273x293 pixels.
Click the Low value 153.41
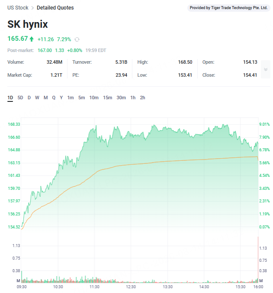click(x=185, y=75)
